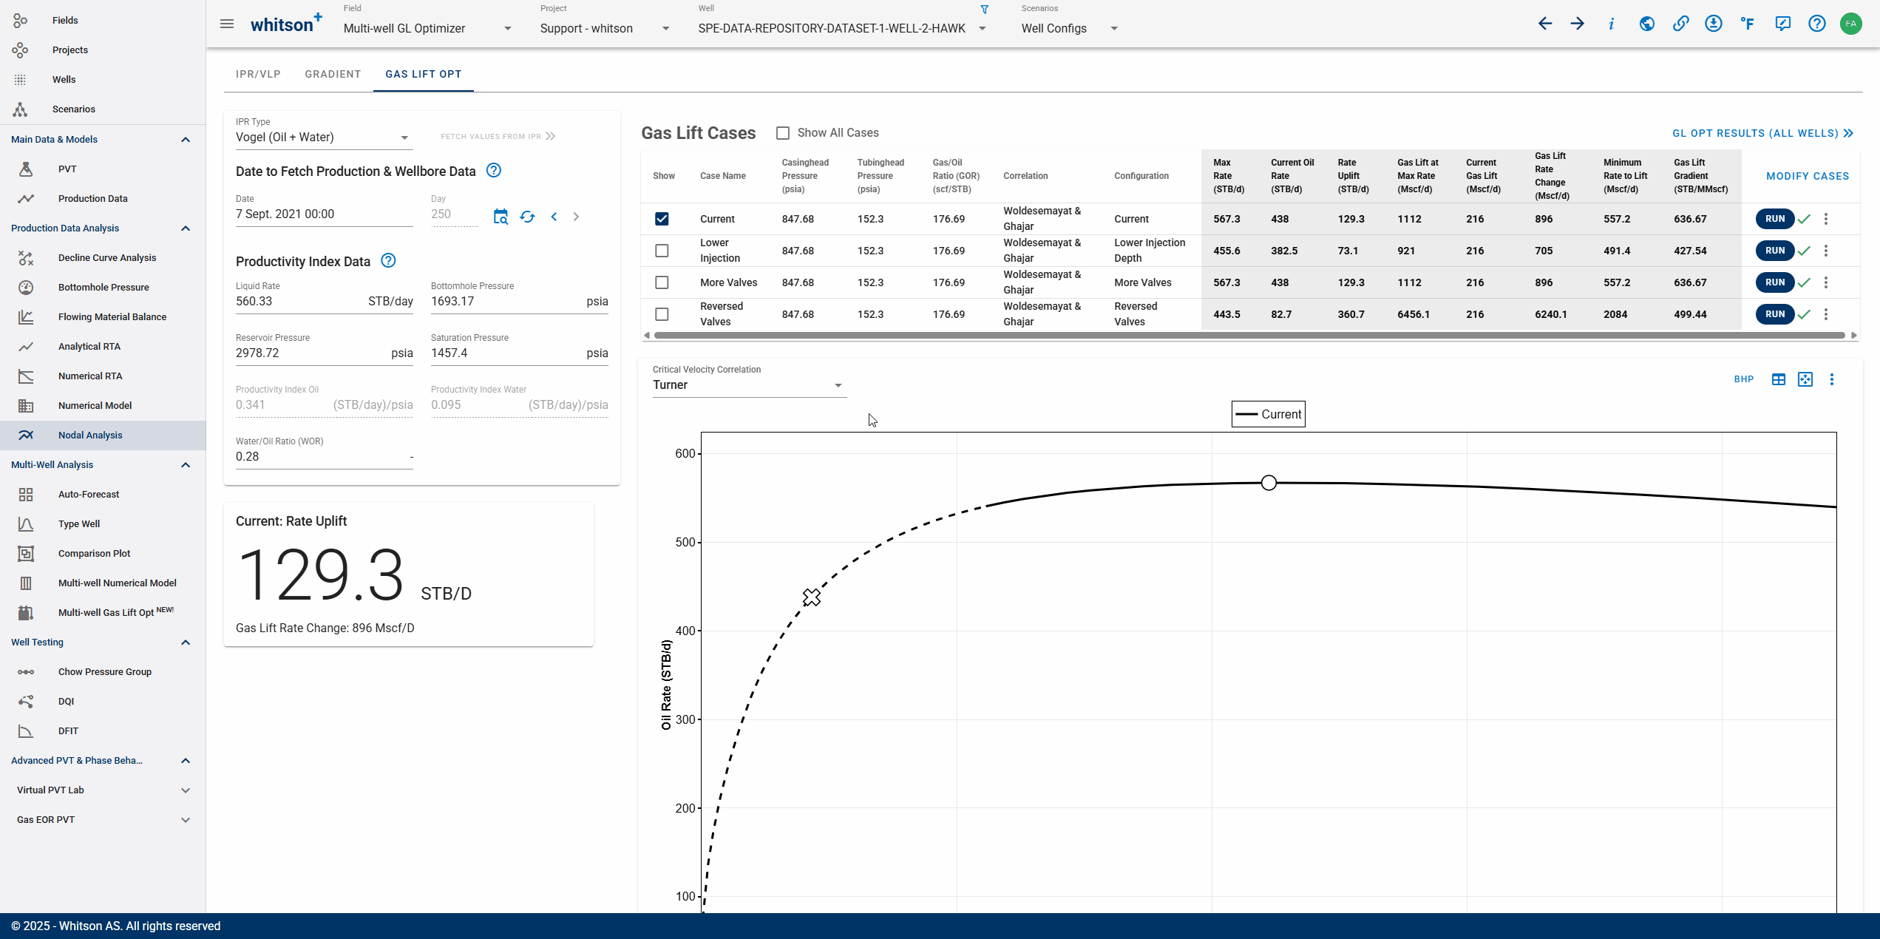Open the IPR Type dropdown
The height and width of the screenshot is (939, 1880).
[323, 138]
